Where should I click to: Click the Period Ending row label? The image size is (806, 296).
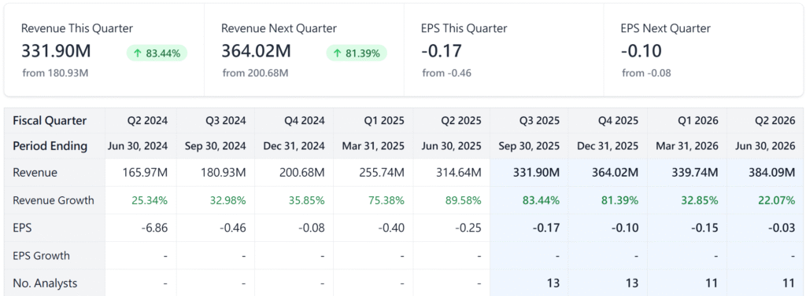(50, 146)
